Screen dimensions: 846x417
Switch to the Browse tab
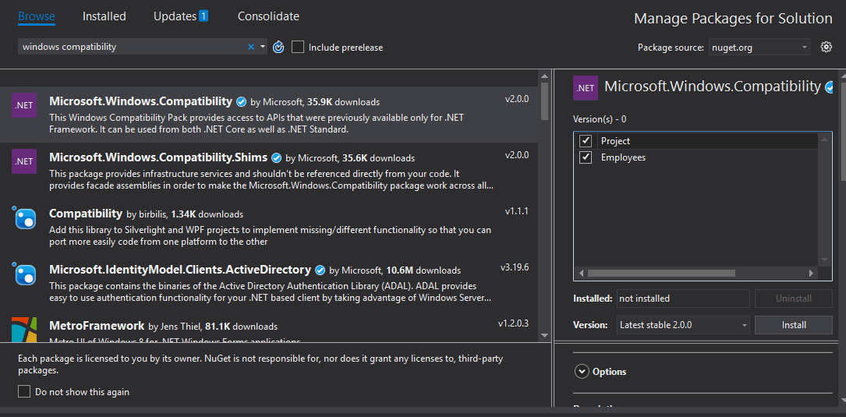(x=37, y=16)
